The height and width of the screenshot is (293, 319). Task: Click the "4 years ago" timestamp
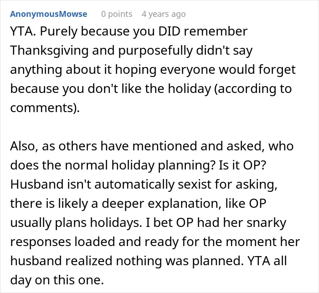[x=164, y=14]
